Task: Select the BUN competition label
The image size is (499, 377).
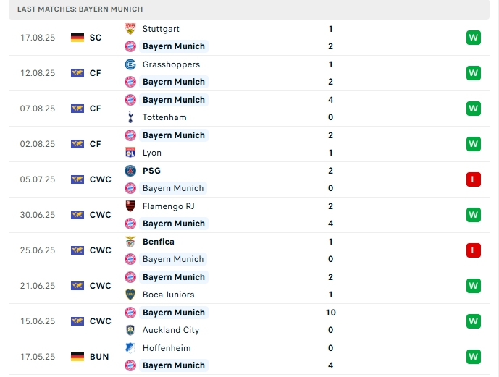Action: 99,357
